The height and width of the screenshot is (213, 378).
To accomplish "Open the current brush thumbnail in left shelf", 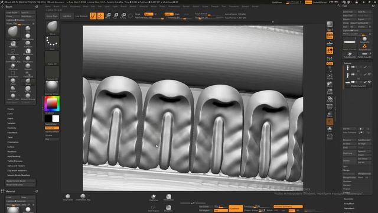I will click(x=52, y=28).
